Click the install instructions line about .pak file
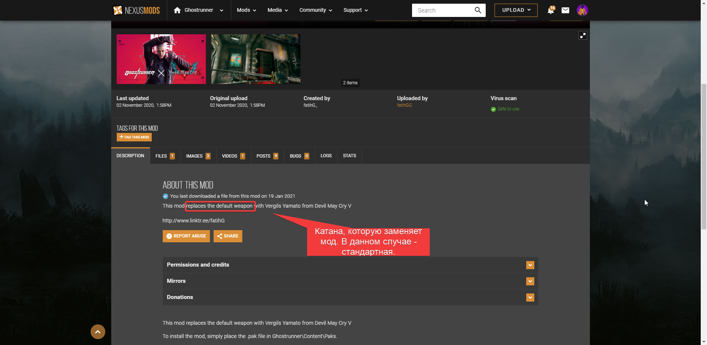 click(x=250, y=336)
